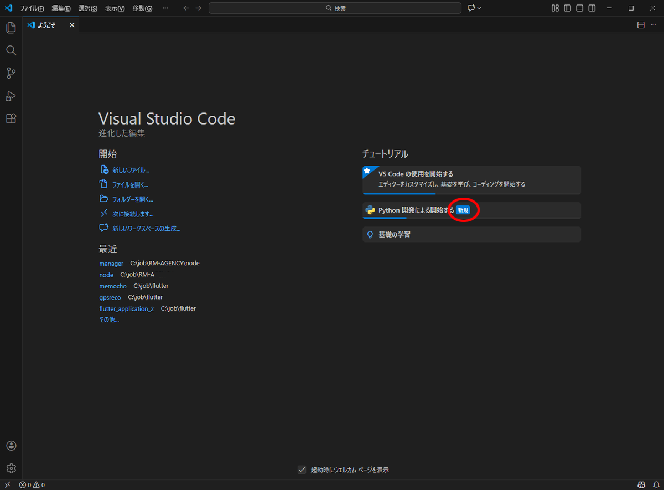664x490 pixels.
Task: Select the ようこそ tab
Action: (46, 25)
